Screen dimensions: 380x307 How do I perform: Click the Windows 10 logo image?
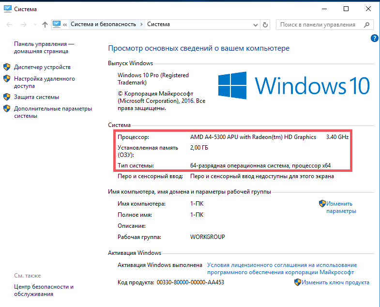tap(294, 85)
